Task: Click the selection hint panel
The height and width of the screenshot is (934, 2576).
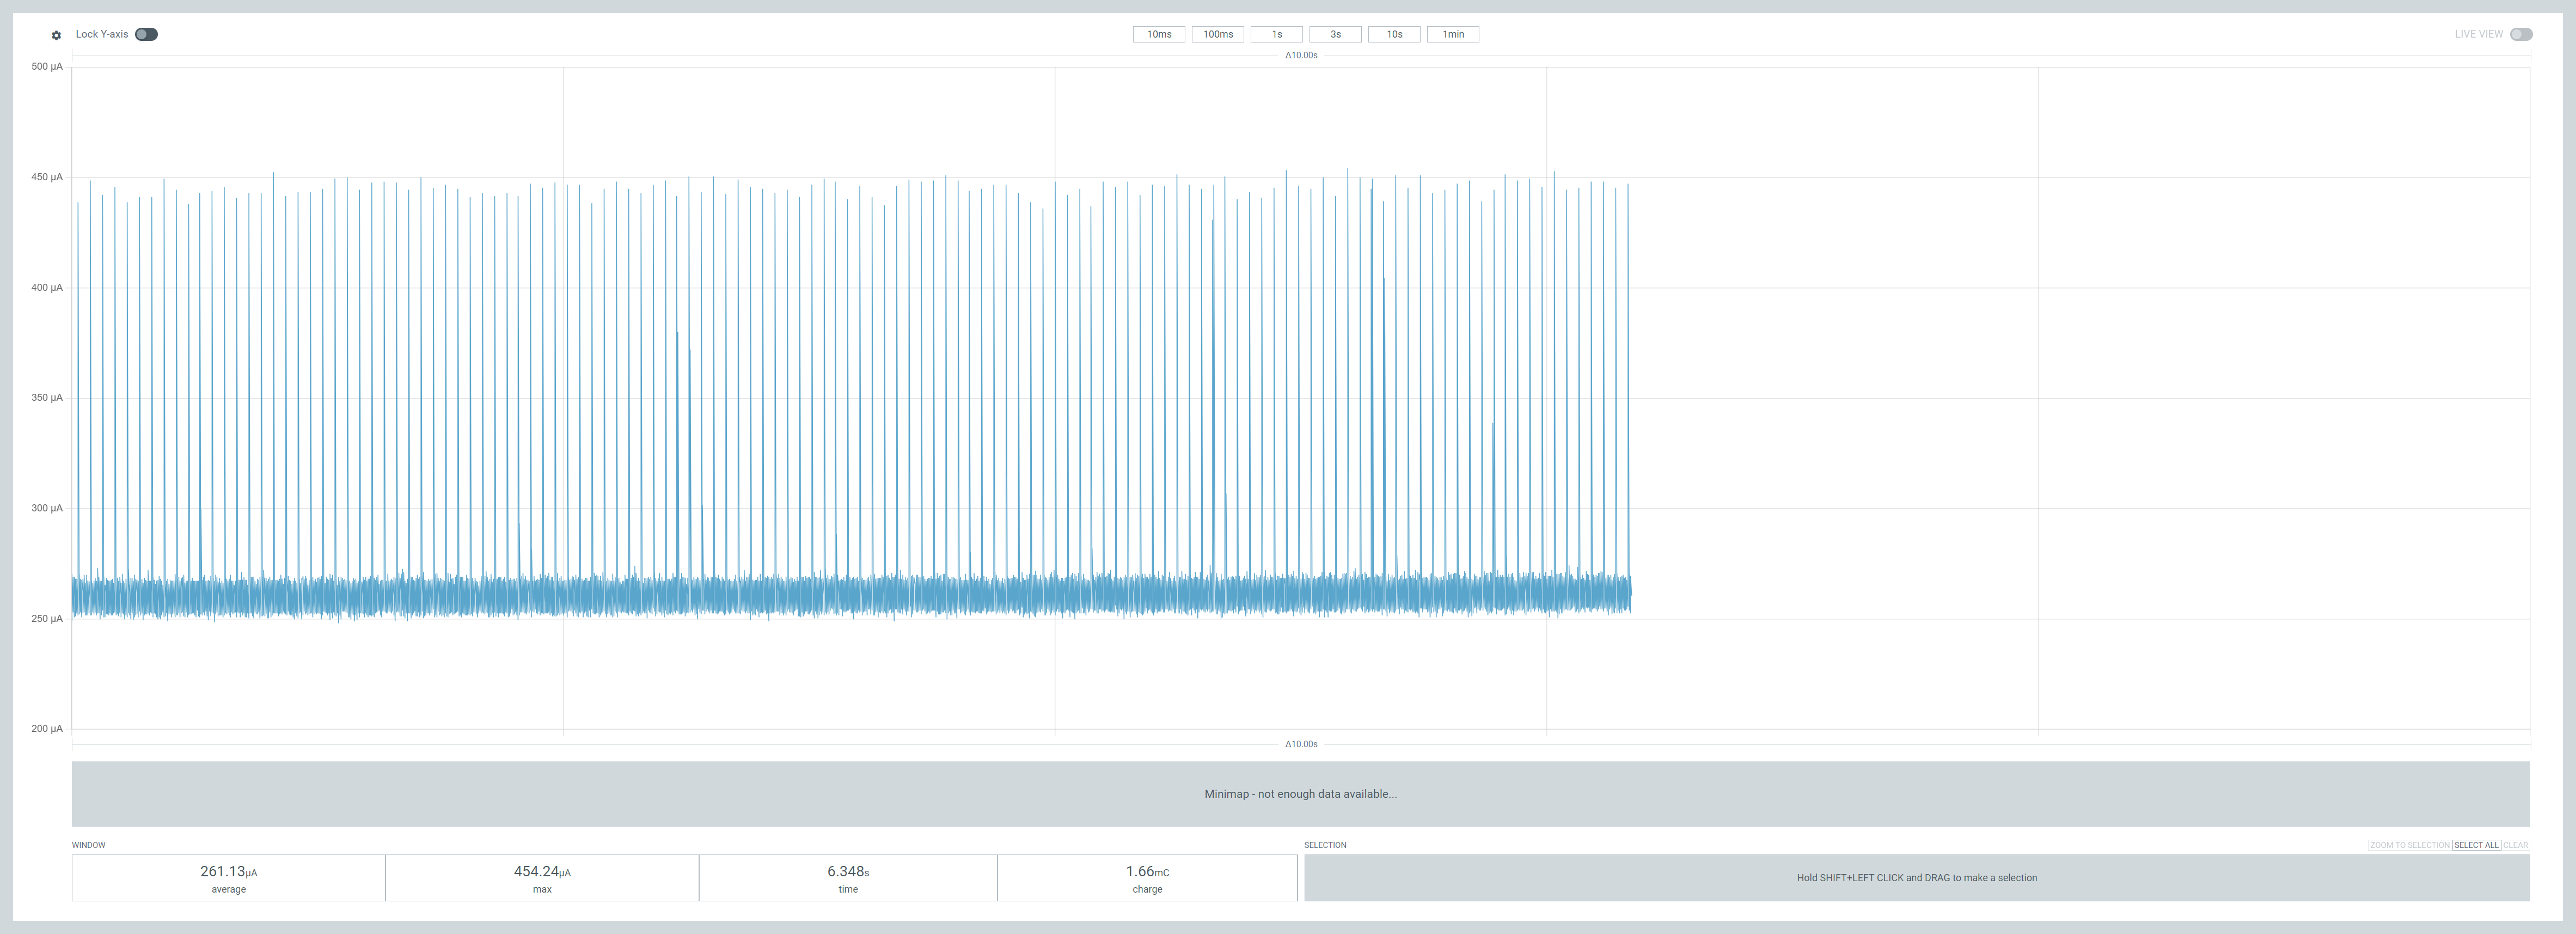Action: click(1916, 878)
